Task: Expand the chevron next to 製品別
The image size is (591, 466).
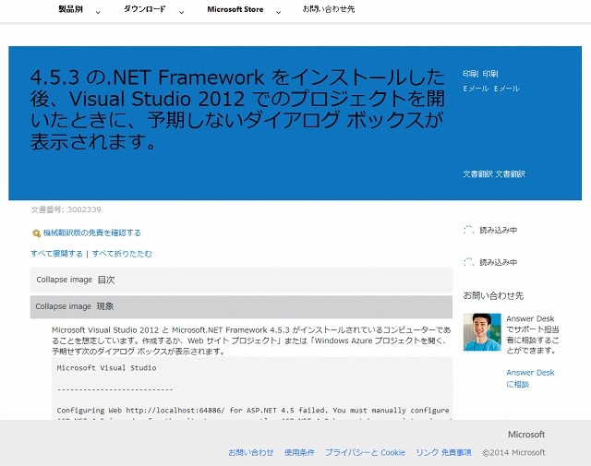Action: (98, 12)
